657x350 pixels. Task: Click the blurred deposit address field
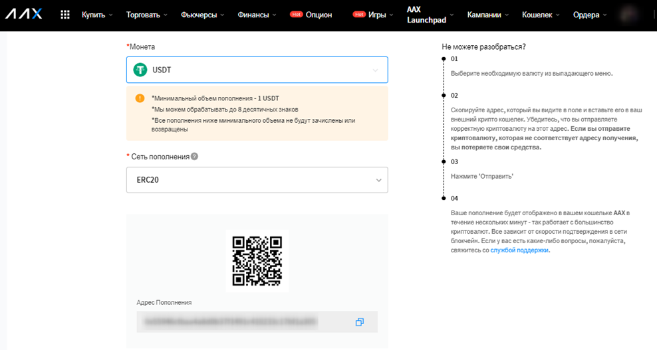[x=257, y=321]
